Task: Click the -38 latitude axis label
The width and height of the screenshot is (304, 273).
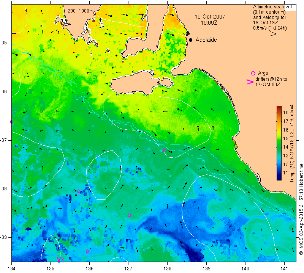Action: tap(4, 189)
